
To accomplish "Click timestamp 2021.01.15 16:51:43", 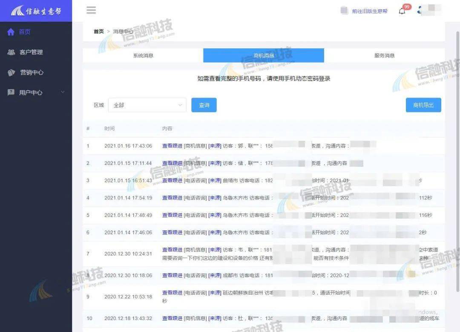I will click(x=128, y=181).
